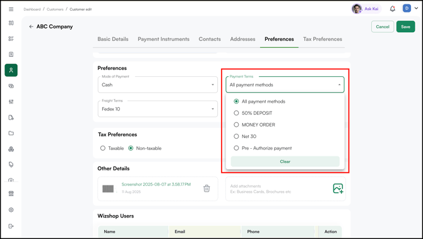
Task: Click the back arrow beside ABC Company
Action: click(x=32, y=26)
